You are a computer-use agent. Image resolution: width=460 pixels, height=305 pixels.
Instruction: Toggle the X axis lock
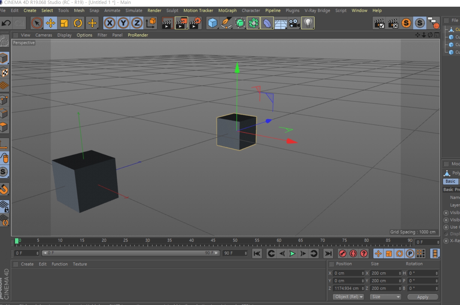coord(110,23)
